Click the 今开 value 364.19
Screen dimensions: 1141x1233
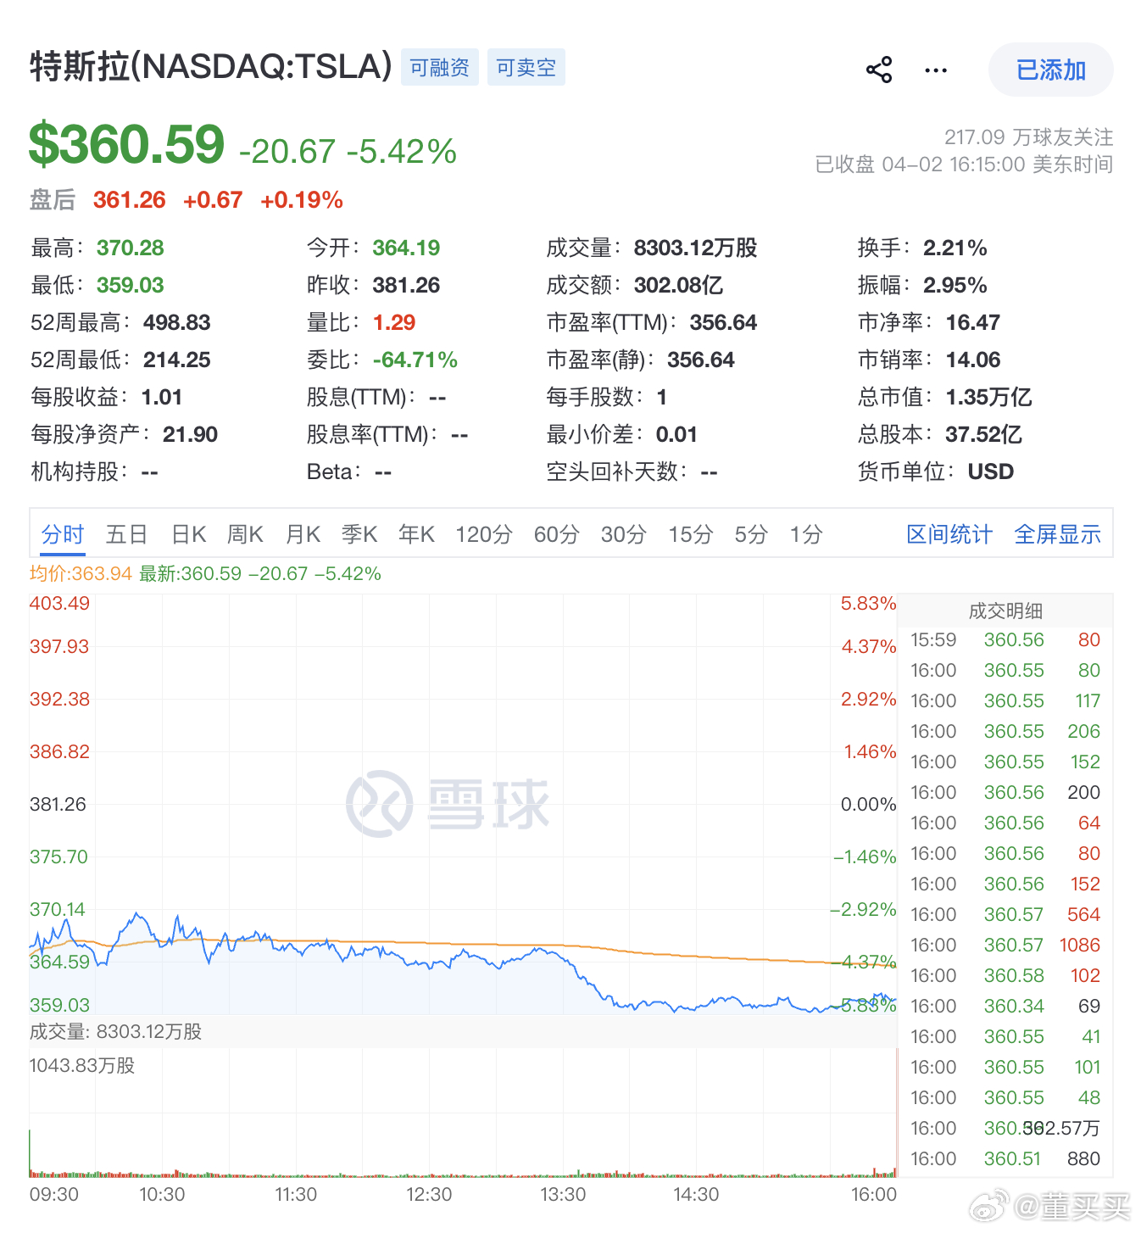point(406,248)
